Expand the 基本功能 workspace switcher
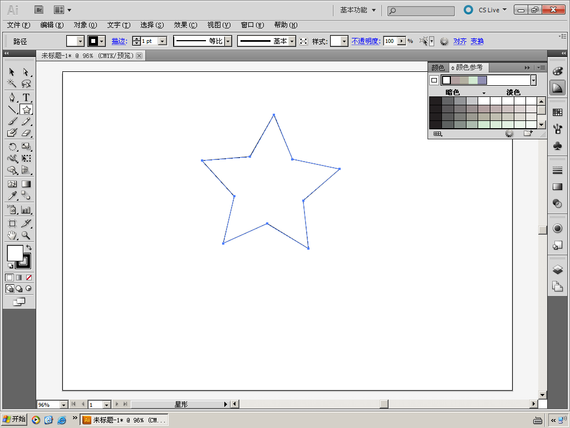The width and height of the screenshot is (570, 428). pos(358,10)
